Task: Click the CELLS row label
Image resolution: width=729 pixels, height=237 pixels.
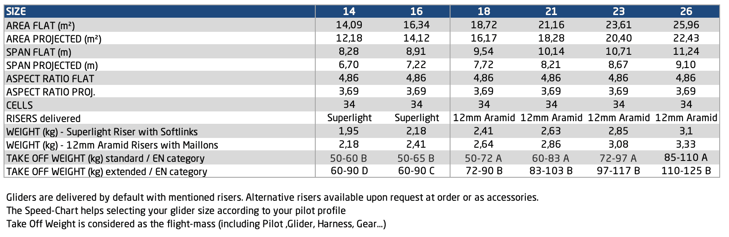Action: 20,105
